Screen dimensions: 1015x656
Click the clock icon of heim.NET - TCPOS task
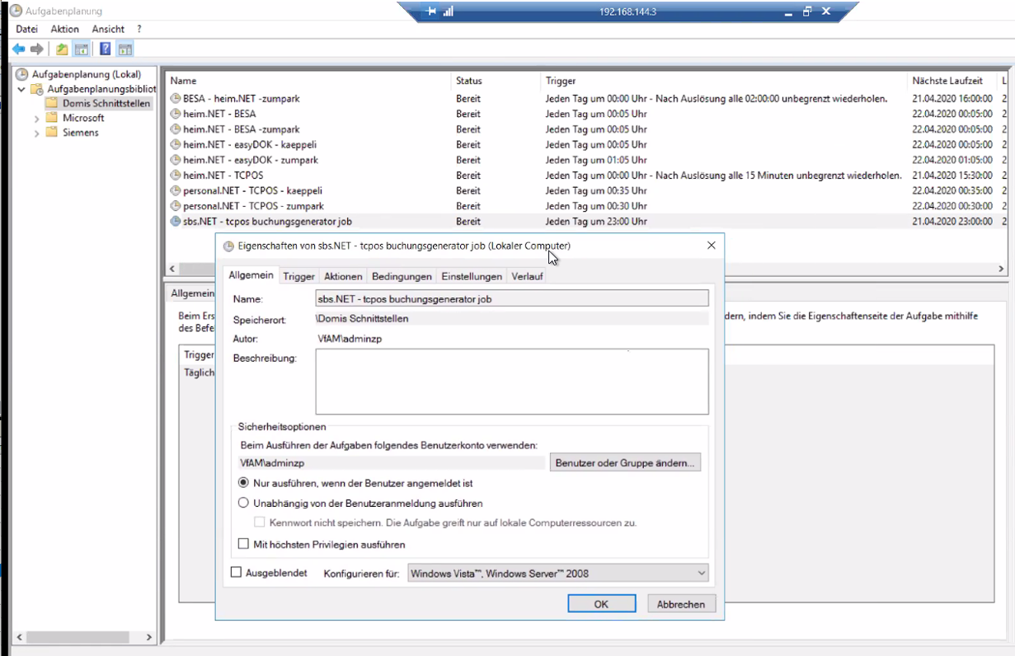[x=176, y=175]
